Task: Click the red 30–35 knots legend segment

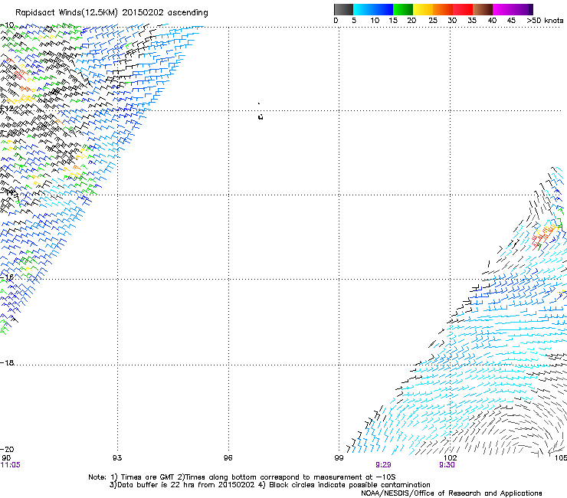Action: [x=463, y=9]
